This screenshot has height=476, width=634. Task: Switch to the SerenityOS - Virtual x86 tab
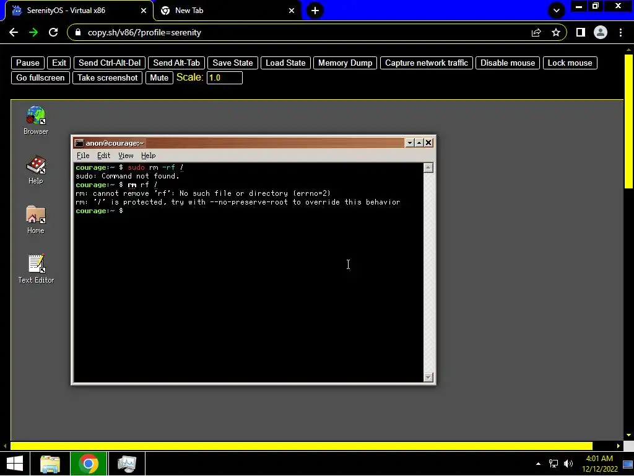79,11
